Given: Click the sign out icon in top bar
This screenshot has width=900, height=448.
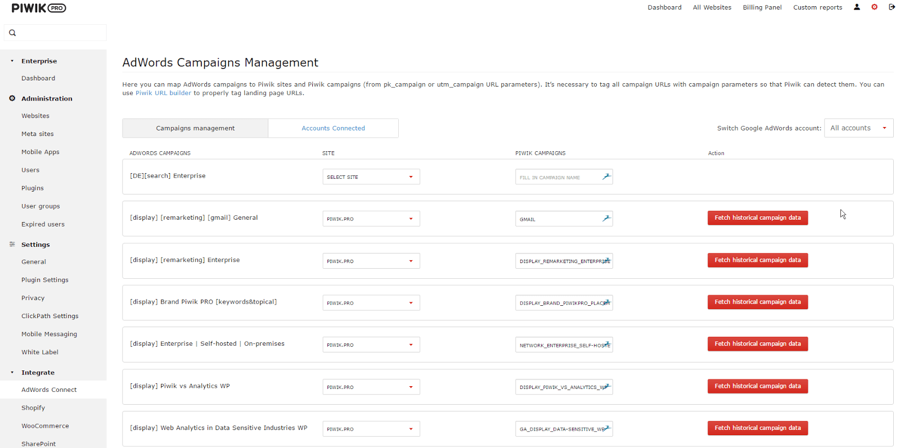Looking at the screenshot, I should [892, 7].
